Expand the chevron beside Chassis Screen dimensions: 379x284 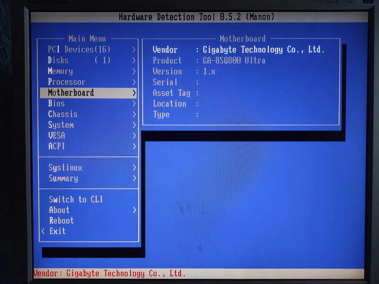tap(134, 114)
